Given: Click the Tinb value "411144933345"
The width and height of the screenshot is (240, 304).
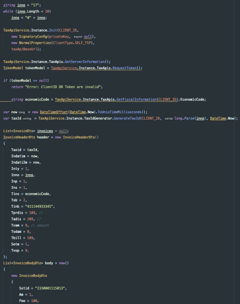Looking at the screenshot, I should click(39, 206).
